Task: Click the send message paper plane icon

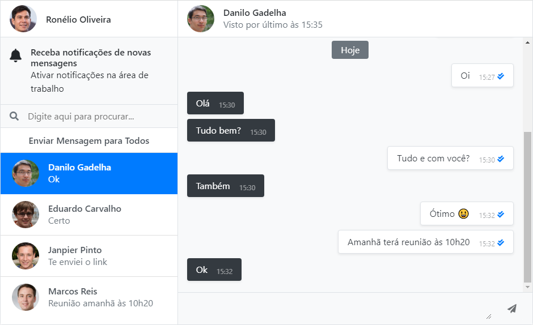Action: pos(512,309)
